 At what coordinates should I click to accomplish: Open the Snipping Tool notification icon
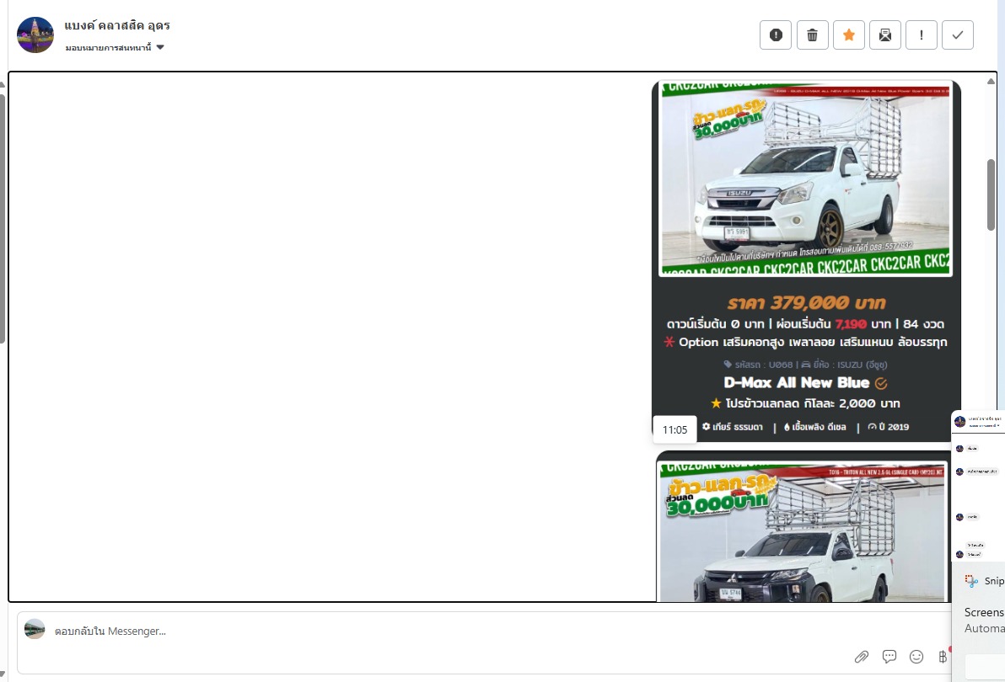point(971,580)
